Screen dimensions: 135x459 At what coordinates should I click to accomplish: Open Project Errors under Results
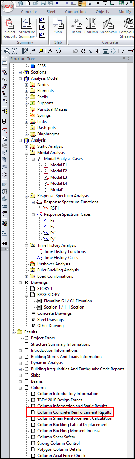[43, 338]
